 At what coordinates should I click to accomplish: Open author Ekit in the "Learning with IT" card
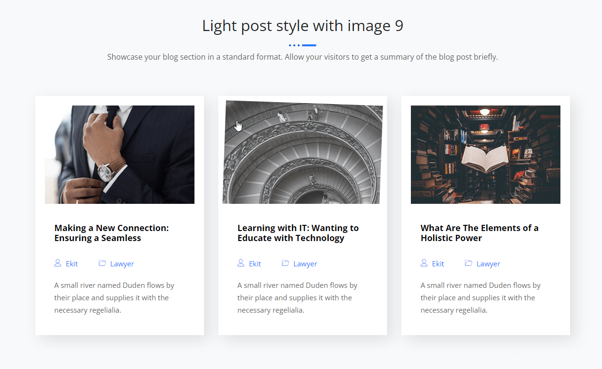(255, 264)
